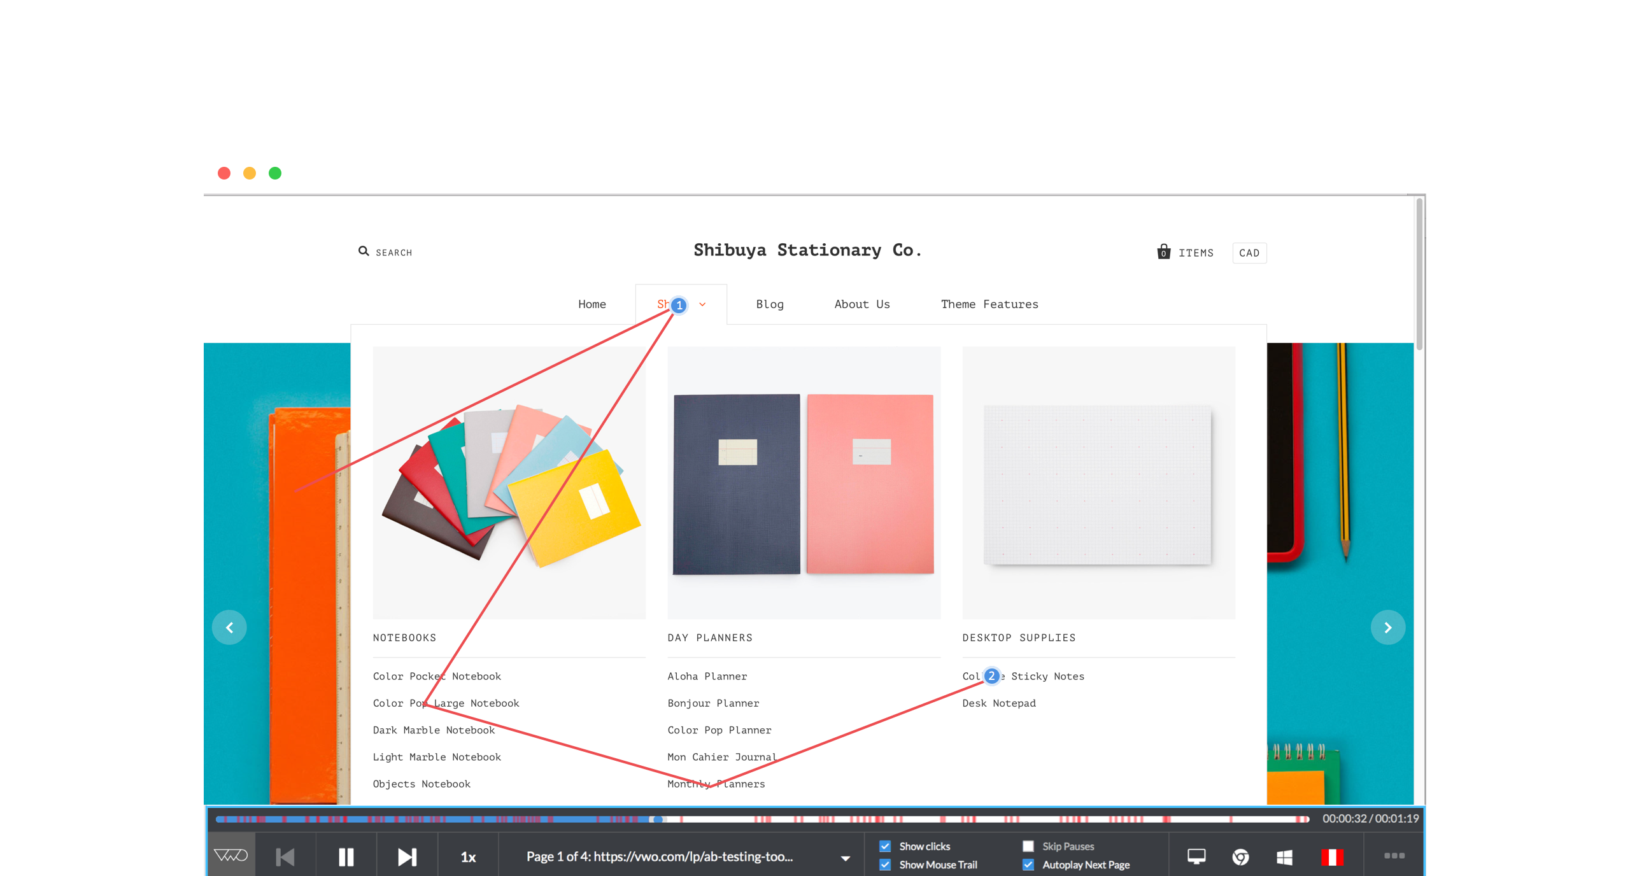Enable the Skip Pauses checkbox

(1028, 846)
